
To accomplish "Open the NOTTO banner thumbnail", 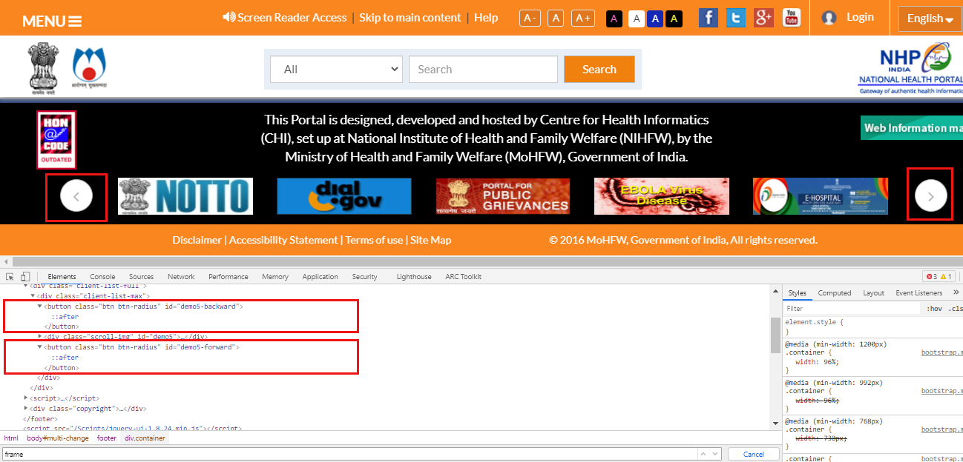I will (185, 196).
